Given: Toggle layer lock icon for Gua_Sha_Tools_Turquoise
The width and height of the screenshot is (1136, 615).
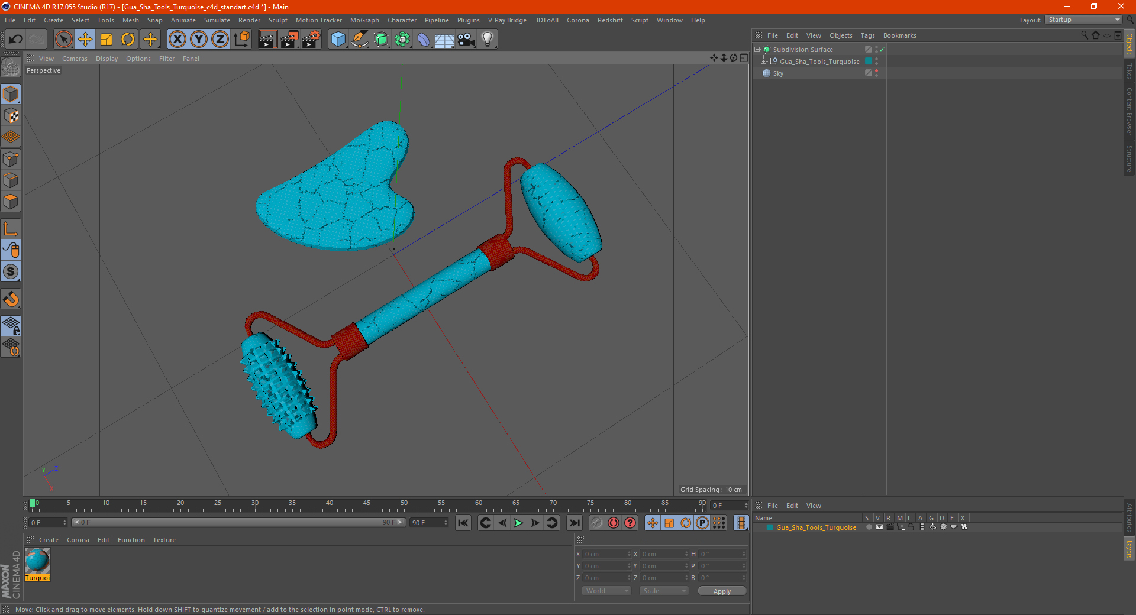Looking at the screenshot, I should click(911, 527).
